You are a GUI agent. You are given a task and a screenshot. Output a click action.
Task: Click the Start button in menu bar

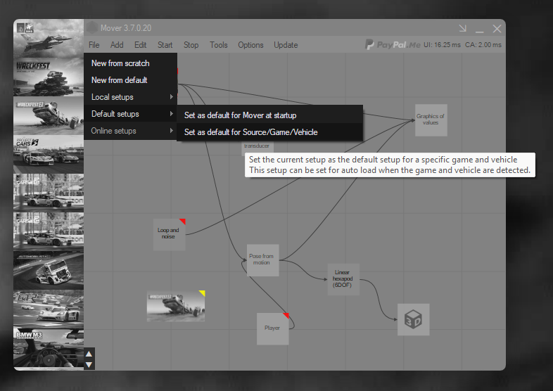[x=165, y=45]
